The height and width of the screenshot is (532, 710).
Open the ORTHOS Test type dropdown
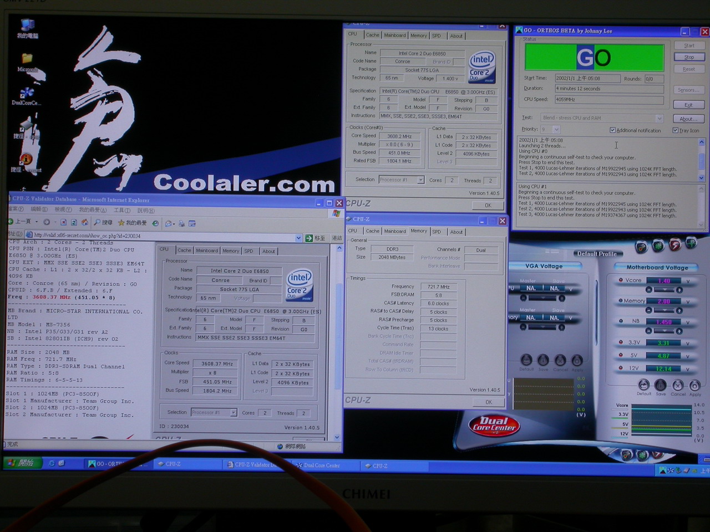click(659, 118)
